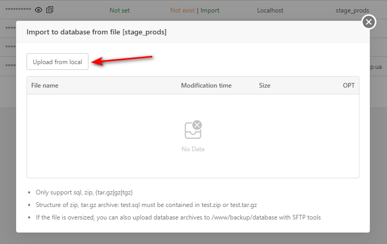This screenshot has width=387, height=244.
Task: Click the note about oversized files and SFTP
Action: point(178,217)
